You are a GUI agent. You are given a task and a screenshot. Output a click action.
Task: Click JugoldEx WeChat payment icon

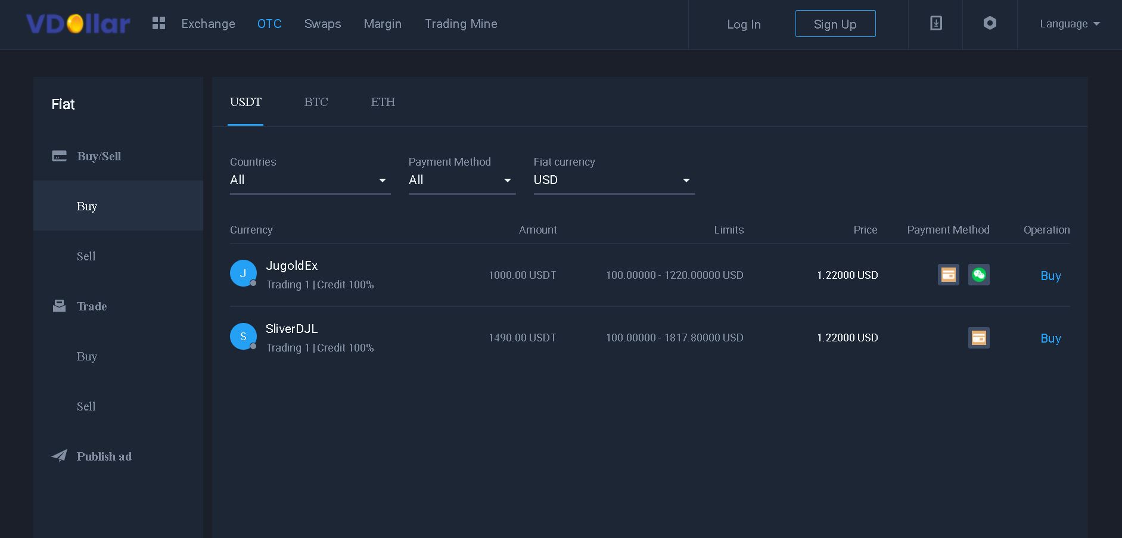tap(978, 275)
